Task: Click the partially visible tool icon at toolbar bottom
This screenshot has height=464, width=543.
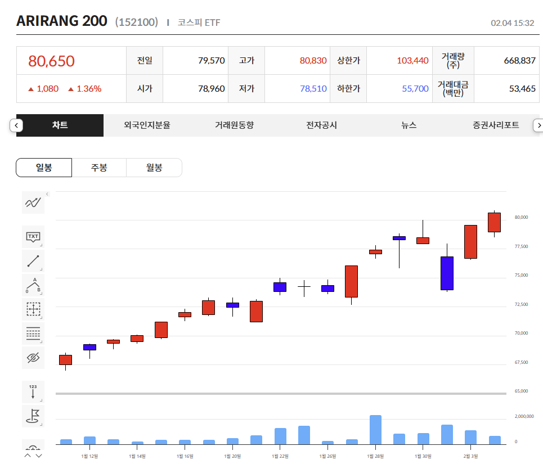Action: (x=33, y=445)
